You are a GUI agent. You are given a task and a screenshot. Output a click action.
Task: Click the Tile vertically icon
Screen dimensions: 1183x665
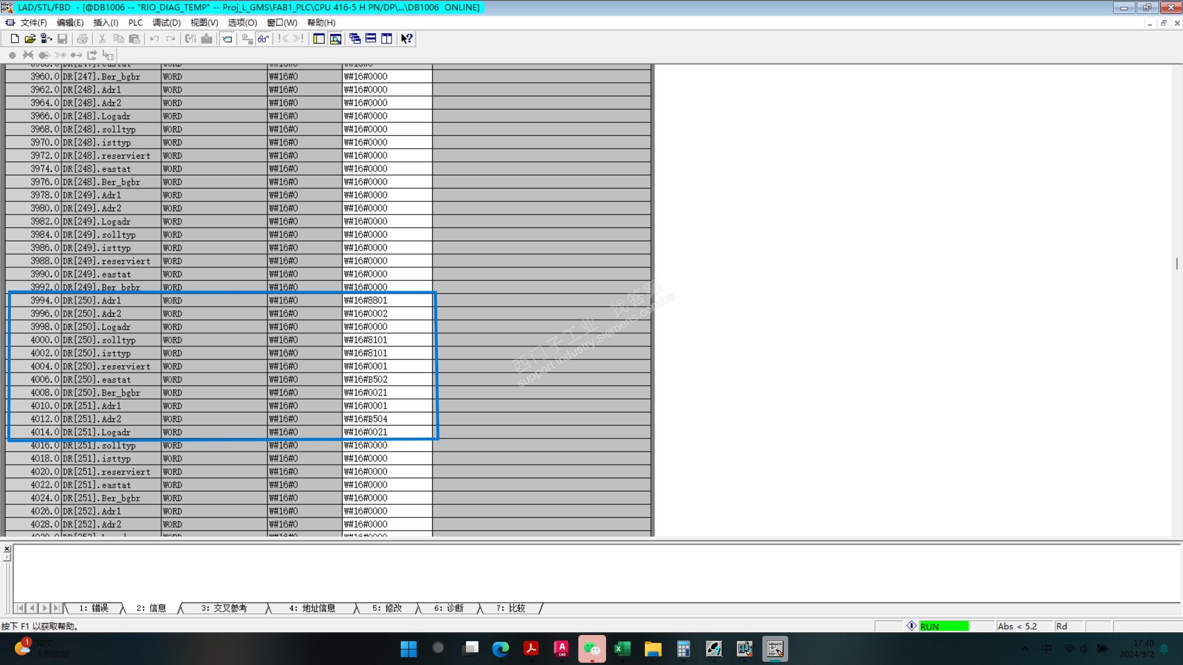386,39
